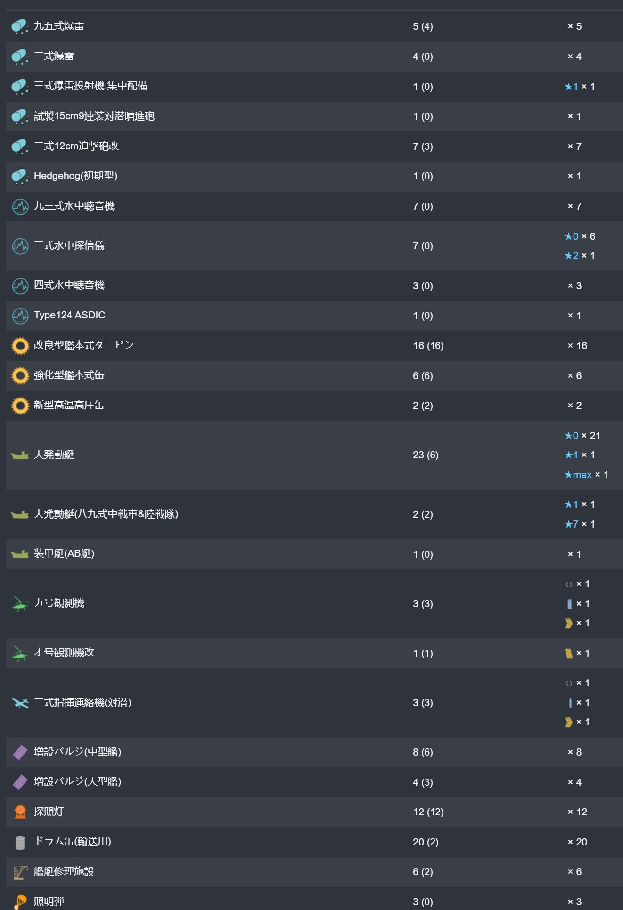623x910 pixels.
Task: Click the landing craft icon beside 大発動艇
Action: coord(20,455)
